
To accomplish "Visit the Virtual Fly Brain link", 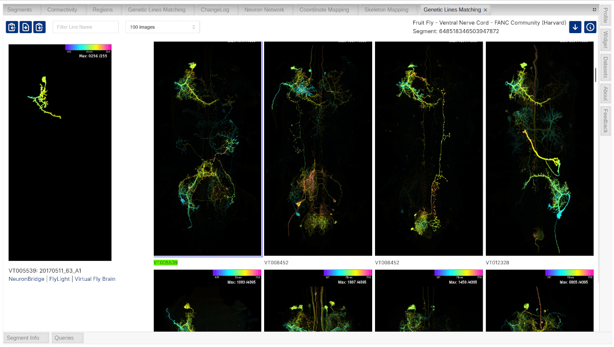I will (95, 279).
